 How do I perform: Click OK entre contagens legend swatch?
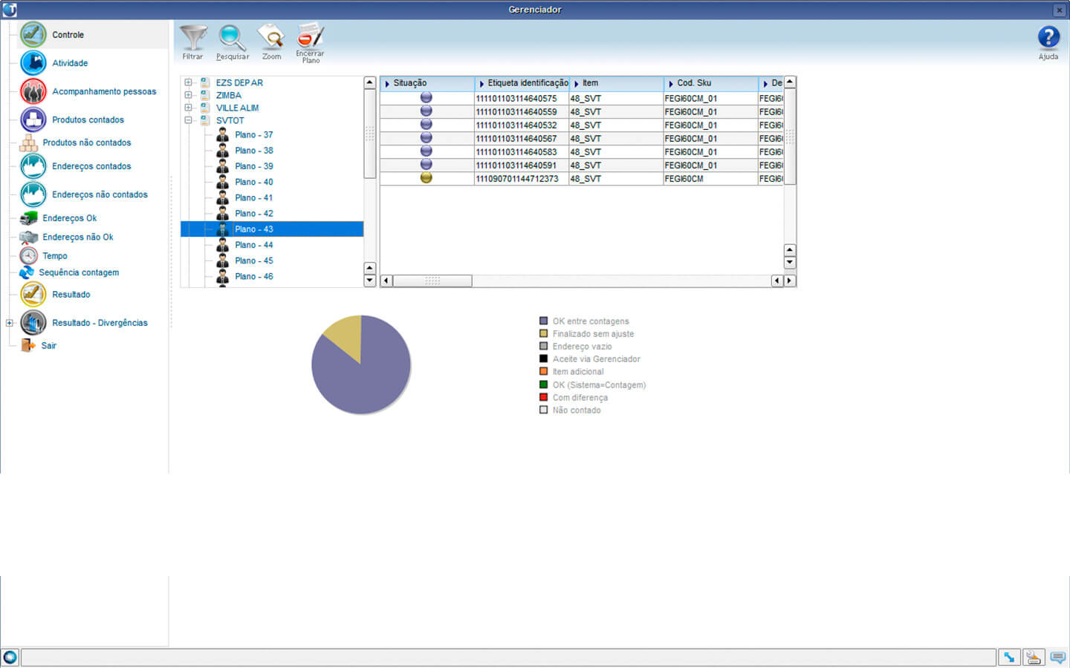tap(543, 321)
